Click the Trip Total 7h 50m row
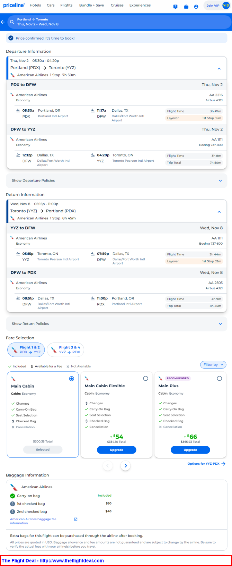Viewport: 232px width, 566px height. [194, 162]
